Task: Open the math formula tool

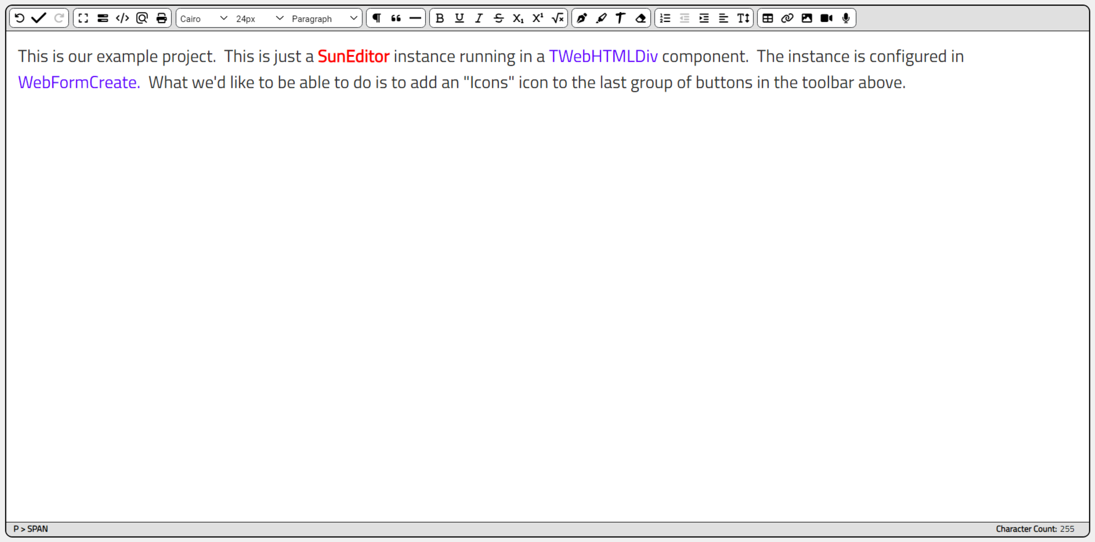Action: pyautogui.click(x=557, y=18)
